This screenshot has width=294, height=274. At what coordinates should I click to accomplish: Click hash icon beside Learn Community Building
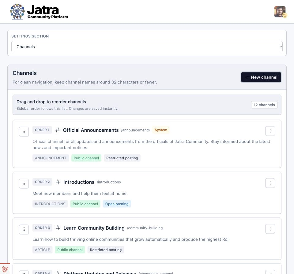pyautogui.click(x=58, y=228)
